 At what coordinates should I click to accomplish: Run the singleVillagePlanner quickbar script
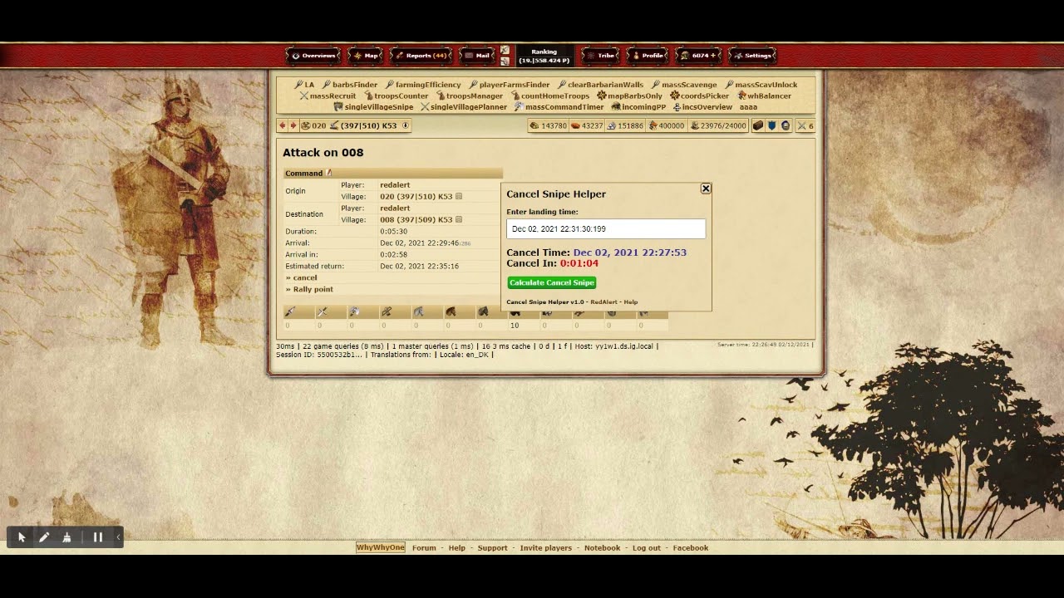464,107
